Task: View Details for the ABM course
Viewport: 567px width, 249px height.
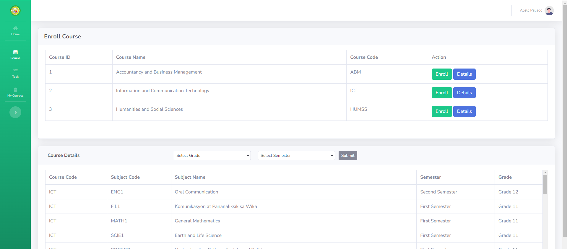Action: click(464, 74)
